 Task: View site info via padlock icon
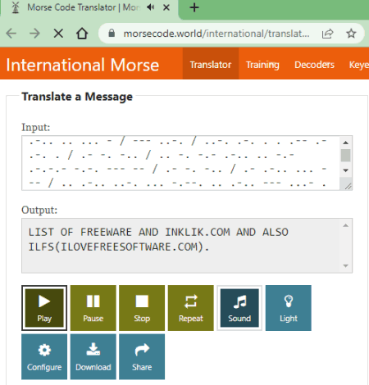click(112, 34)
